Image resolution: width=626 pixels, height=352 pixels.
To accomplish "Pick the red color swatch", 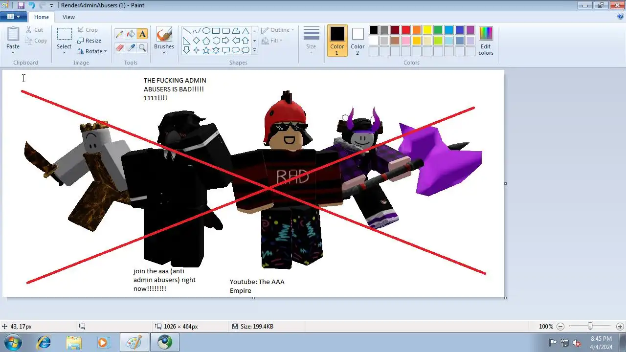I will pyautogui.click(x=406, y=30).
